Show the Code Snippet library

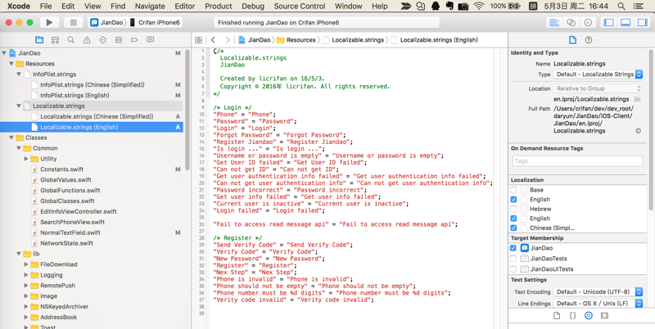[572, 316]
